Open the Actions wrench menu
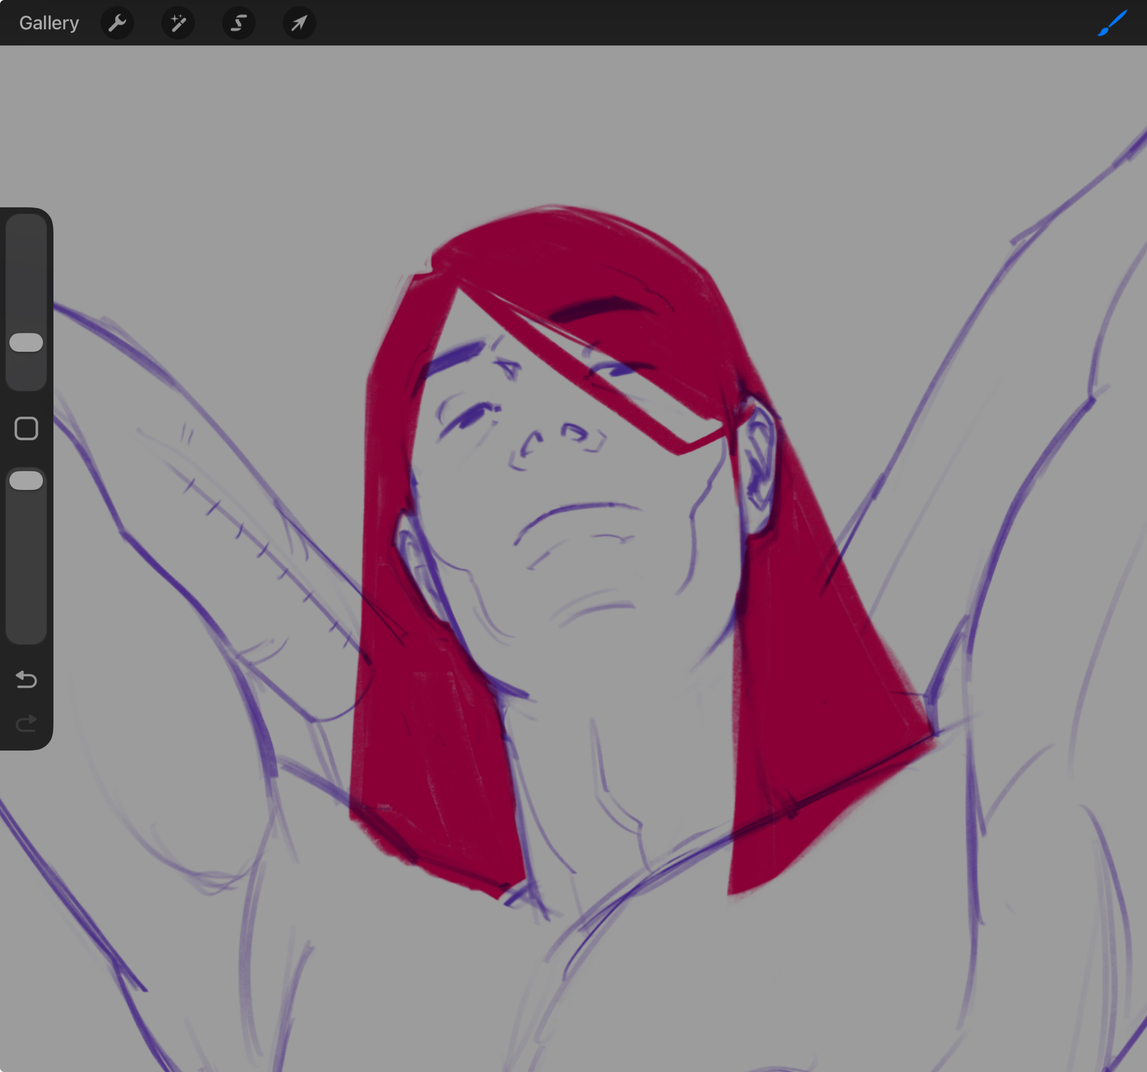 click(117, 23)
